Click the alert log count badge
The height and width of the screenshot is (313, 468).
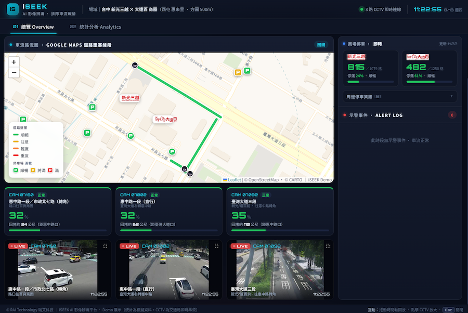point(452,115)
